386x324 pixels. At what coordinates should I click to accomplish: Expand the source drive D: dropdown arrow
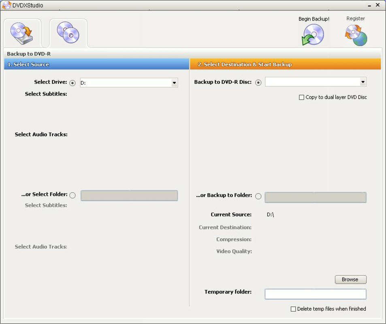coord(174,83)
